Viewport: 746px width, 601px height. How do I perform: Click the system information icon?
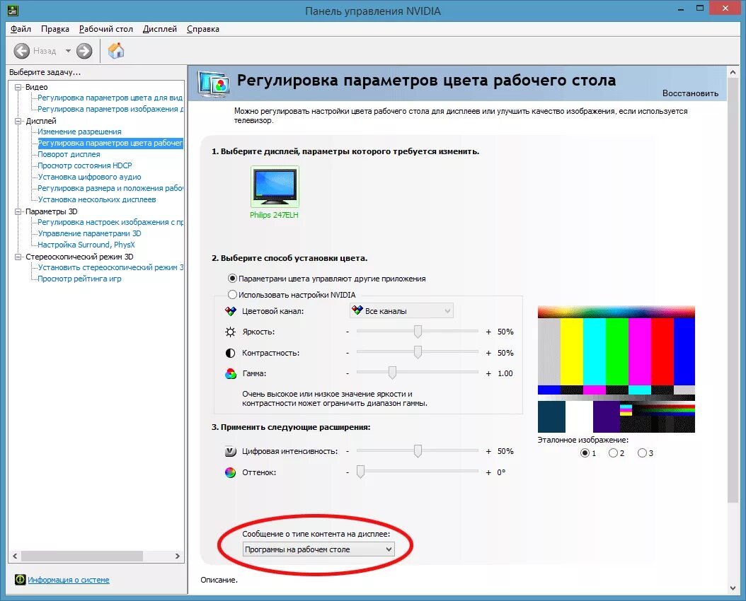(20, 580)
